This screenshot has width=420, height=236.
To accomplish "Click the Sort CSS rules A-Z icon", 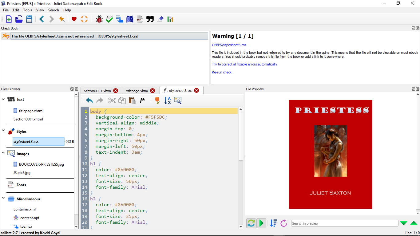I will coord(168,100).
